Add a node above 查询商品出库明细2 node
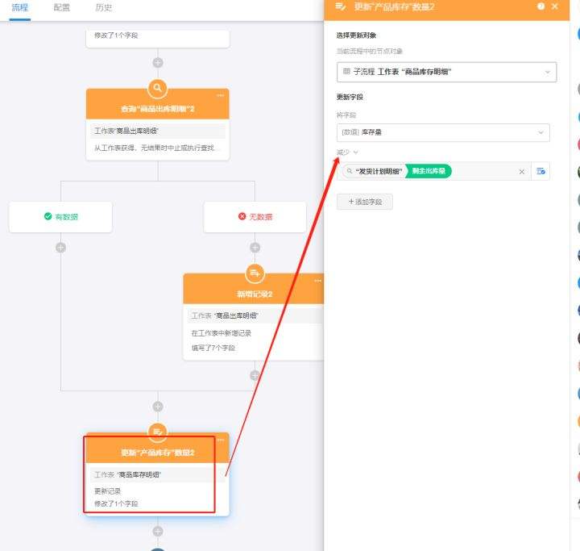Viewport: 580px width, 551px height. point(158,63)
